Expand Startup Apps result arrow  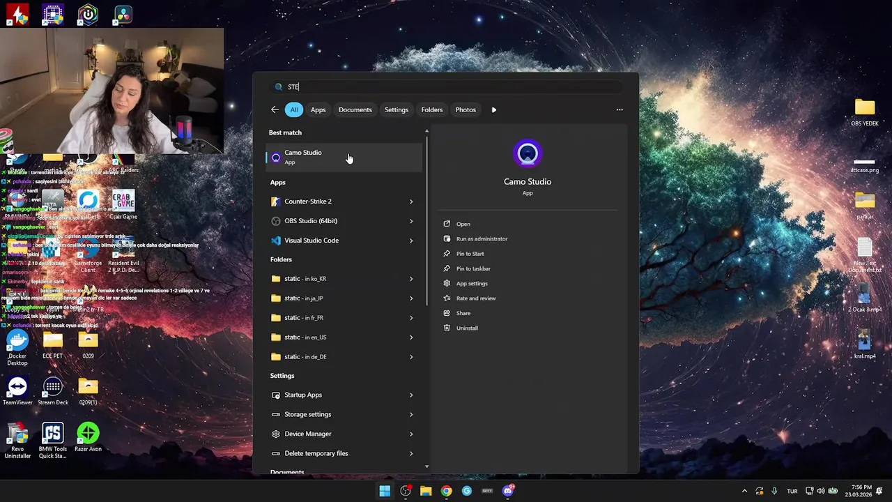(411, 395)
